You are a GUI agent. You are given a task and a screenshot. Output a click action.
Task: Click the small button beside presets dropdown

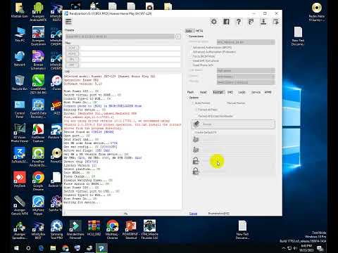click(178, 37)
